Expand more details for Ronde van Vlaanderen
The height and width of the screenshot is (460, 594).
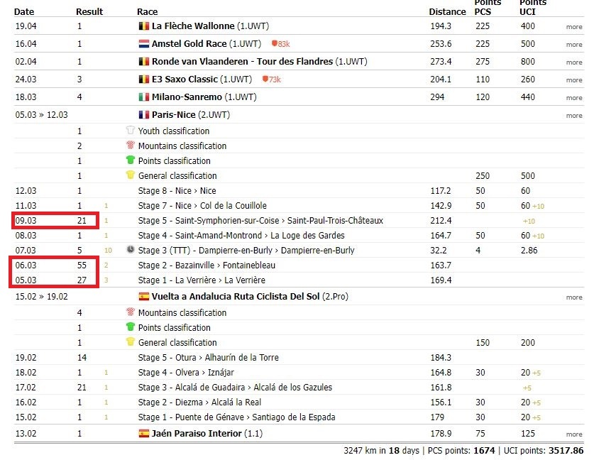[x=574, y=62]
